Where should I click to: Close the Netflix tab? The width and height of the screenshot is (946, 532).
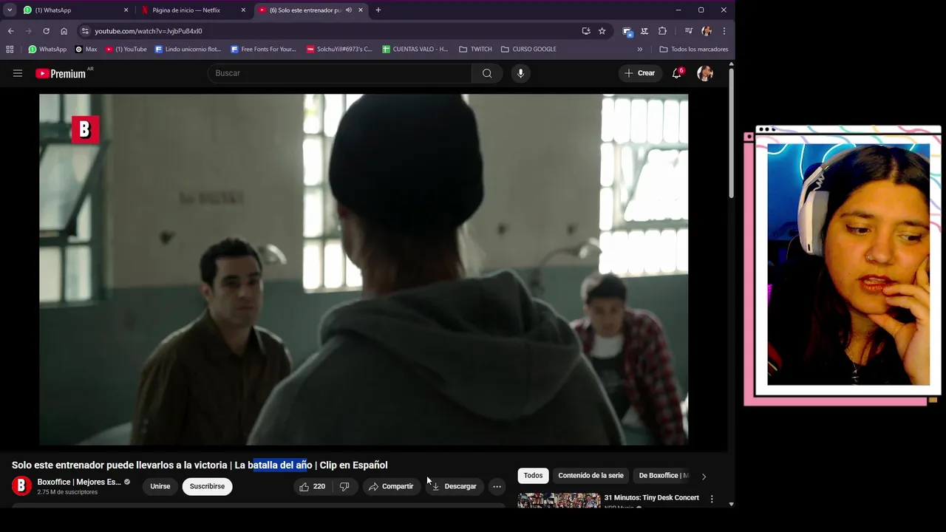pyautogui.click(x=243, y=10)
